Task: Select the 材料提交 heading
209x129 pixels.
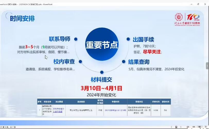Action: tap(101, 79)
